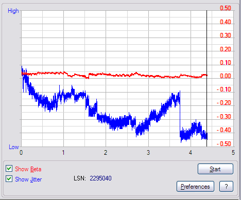Image resolution: width=241 pixels, height=200 pixels.
Task: Click the 0.00 value on beta axis
Action: pos(226,76)
